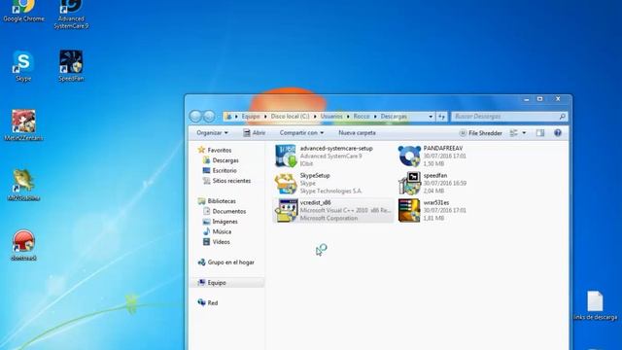Refresh the Descargas folder view

[x=441, y=117]
